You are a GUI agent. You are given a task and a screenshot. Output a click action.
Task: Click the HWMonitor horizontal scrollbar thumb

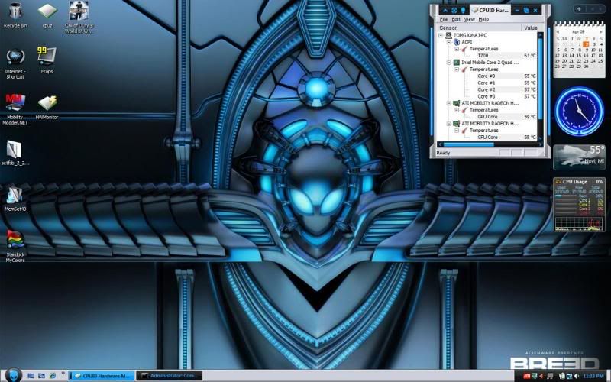469,144
